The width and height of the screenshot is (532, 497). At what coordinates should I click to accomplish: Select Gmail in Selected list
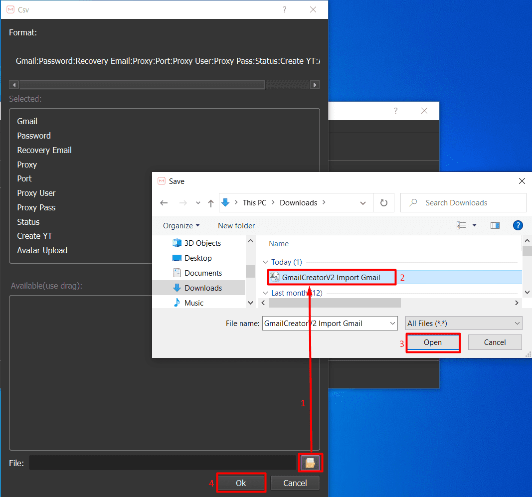[27, 121]
